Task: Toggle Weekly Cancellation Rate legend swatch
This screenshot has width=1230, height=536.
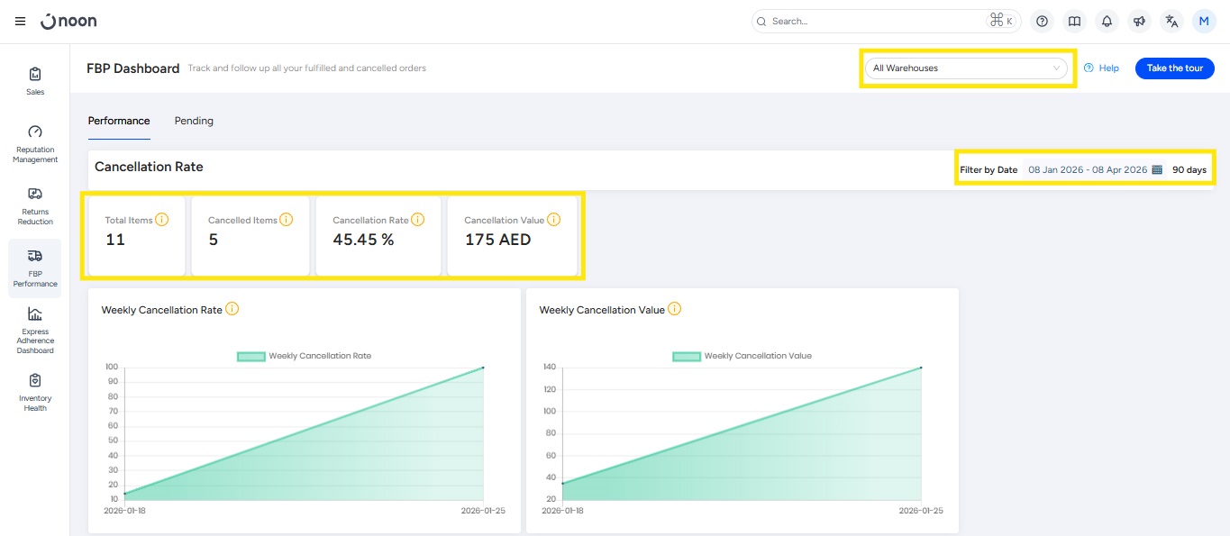Action: tap(251, 356)
